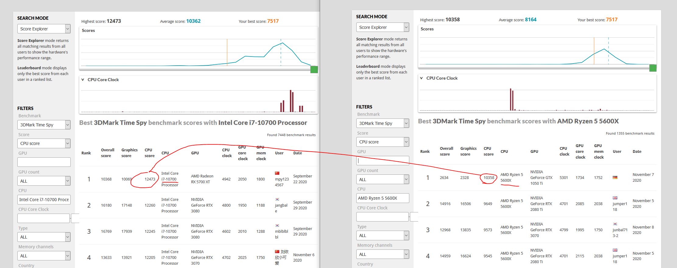Viewport: 677px width, 268px height.
Task: Click CPU clock 5301 in right table
Action: [x=564, y=178]
